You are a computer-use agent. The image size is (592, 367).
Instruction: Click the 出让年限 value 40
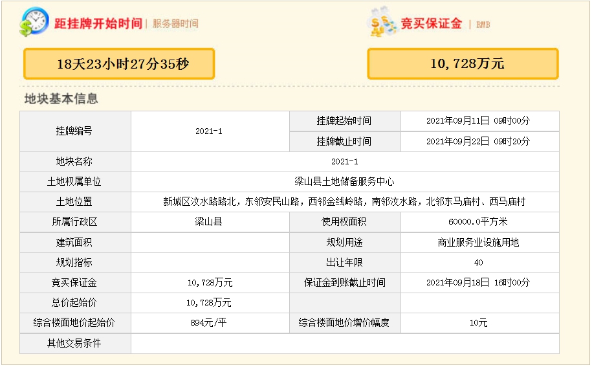[478, 262]
